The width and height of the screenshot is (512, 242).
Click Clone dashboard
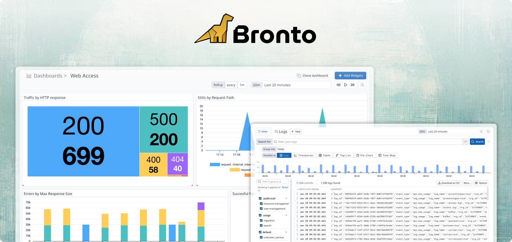[312, 75]
